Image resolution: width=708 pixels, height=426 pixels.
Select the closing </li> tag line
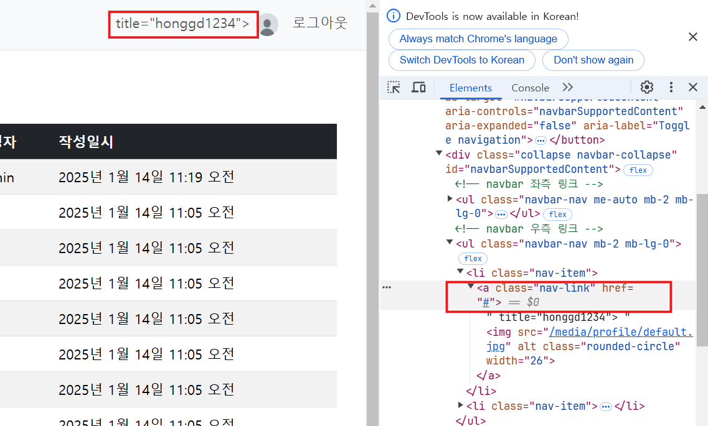tap(481, 391)
